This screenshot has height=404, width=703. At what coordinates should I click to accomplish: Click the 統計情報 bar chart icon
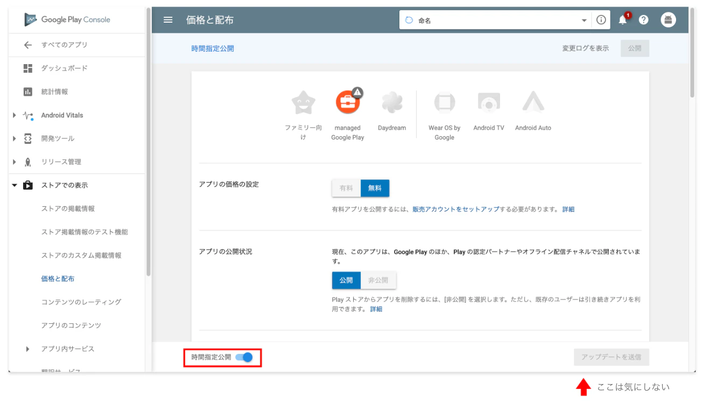pos(28,92)
